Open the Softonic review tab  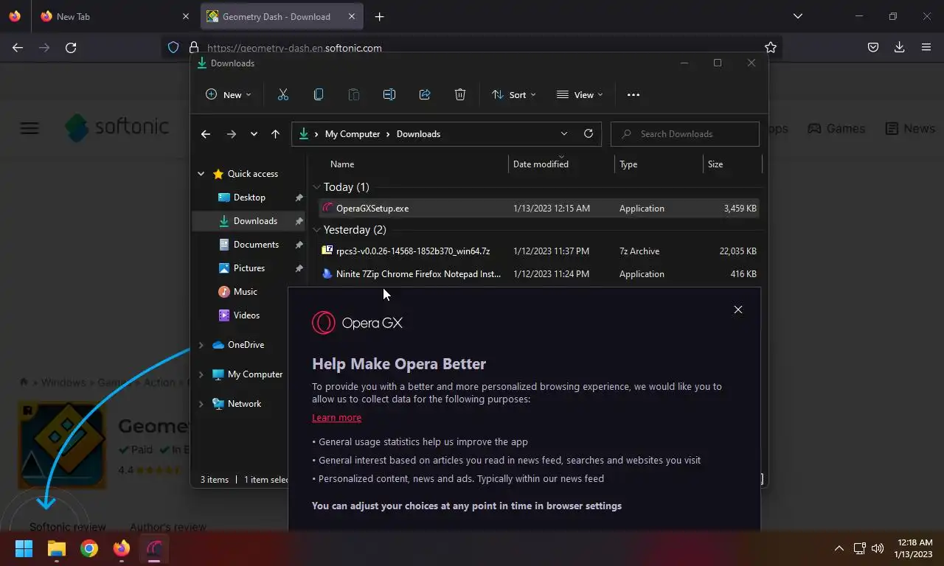[68, 527]
